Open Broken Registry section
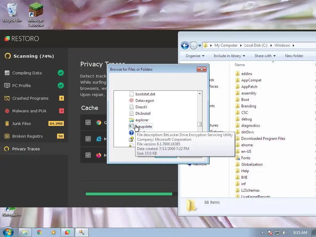The width and height of the screenshot is (316, 237). (x=27, y=136)
